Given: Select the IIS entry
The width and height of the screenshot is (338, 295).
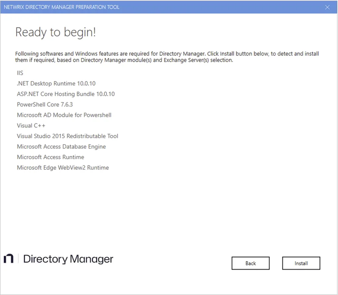Looking at the screenshot, I should 20,73.
